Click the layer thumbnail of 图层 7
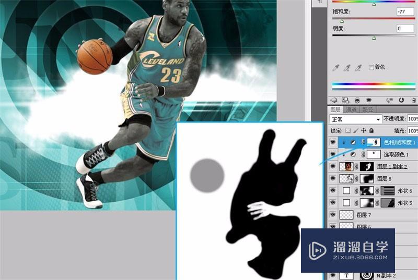This screenshot has width=418, height=280. coord(346,215)
